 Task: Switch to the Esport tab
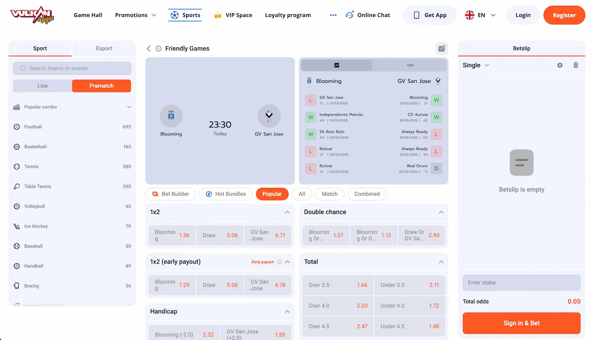(104, 48)
